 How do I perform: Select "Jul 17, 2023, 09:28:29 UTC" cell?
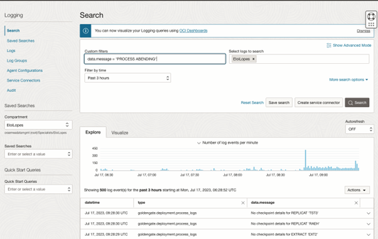pyautogui.click(x=106, y=235)
